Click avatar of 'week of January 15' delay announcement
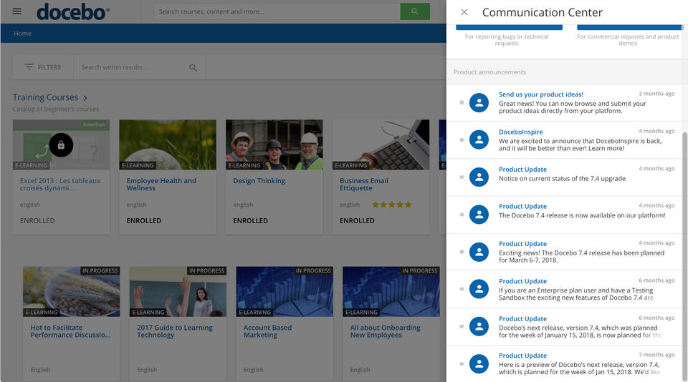This screenshot has width=688, height=382. (x=479, y=326)
